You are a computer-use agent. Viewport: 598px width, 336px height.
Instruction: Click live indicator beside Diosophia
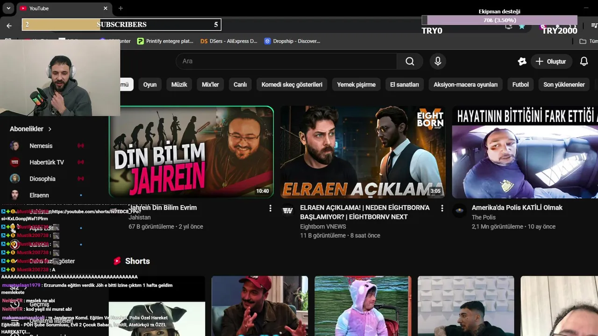click(x=81, y=179)
